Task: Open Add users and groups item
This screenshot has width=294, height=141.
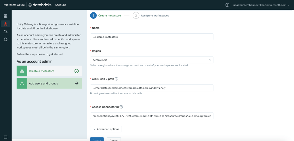Action: (x=49, y=83)
